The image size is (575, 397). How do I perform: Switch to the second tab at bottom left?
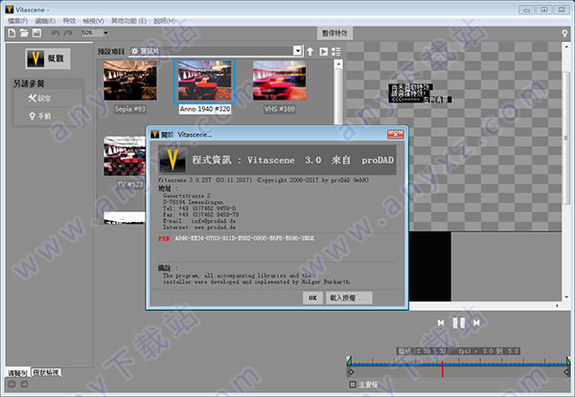pos(46,372)
